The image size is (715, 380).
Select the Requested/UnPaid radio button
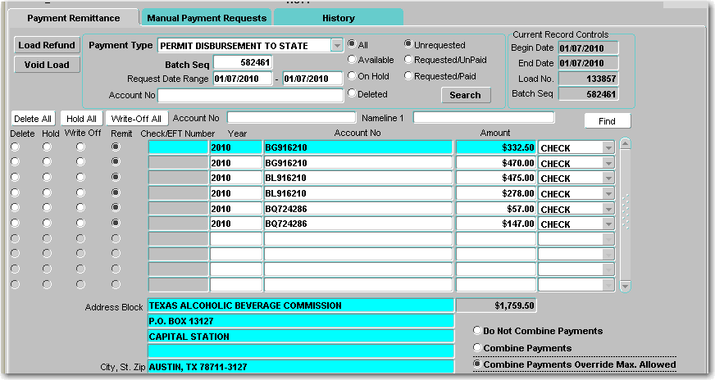click(x=408, y=59)
